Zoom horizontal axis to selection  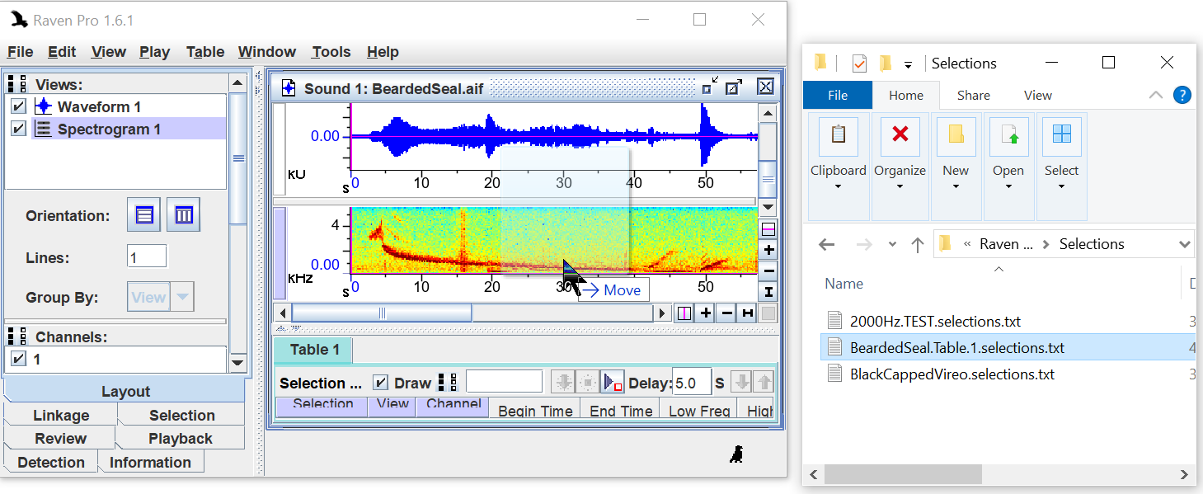pyautogui.click(x=747, y=313)
